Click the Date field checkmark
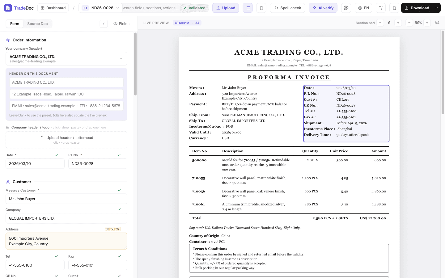This screenshot has height=278, width=445. point(57,155)
